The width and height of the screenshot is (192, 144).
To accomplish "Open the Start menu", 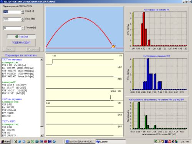I will 5,141.
